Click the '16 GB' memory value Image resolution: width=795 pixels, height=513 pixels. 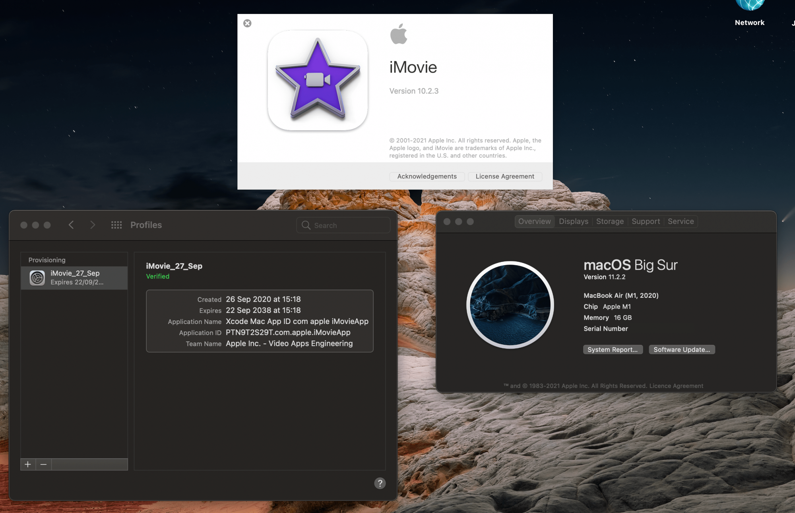click(x=622, y=318)
